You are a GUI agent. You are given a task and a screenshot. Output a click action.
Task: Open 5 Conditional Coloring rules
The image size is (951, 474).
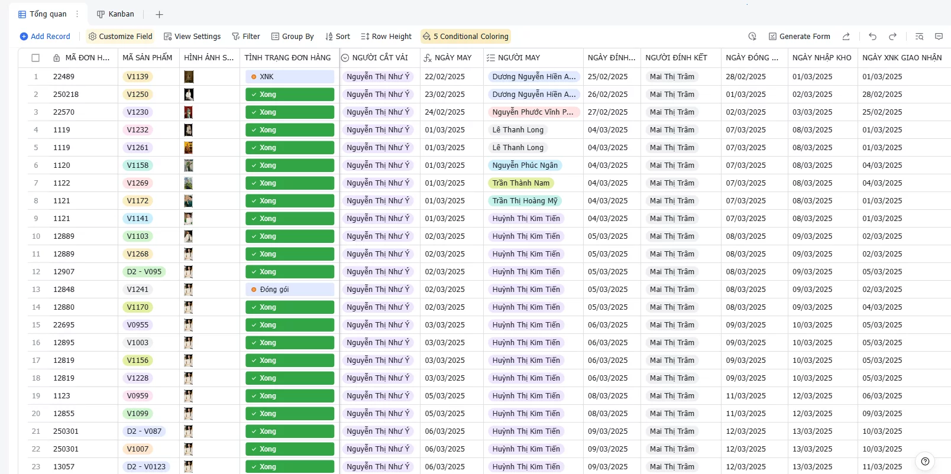(x=465, y=37)
